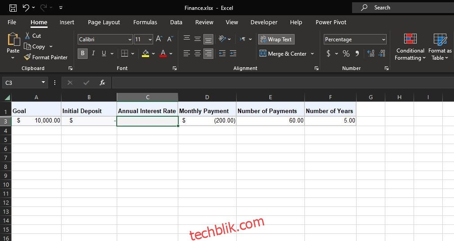Click Merge & Center

pyautogui.click(x=283, y=53)
